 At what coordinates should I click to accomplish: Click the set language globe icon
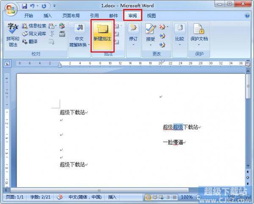(62, 26)
